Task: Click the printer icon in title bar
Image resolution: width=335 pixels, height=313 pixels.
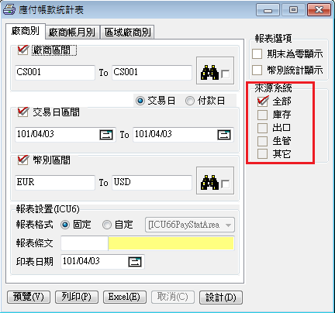Action: (x=9, y=10)
